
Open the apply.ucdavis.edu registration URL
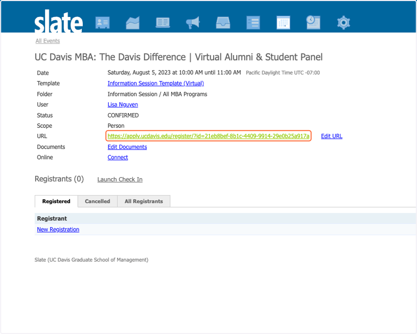click(x=208, y=136)
